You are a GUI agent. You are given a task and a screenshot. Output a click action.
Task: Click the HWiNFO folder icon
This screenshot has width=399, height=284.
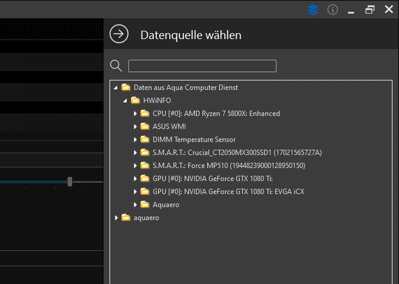[x=135, y=101]
